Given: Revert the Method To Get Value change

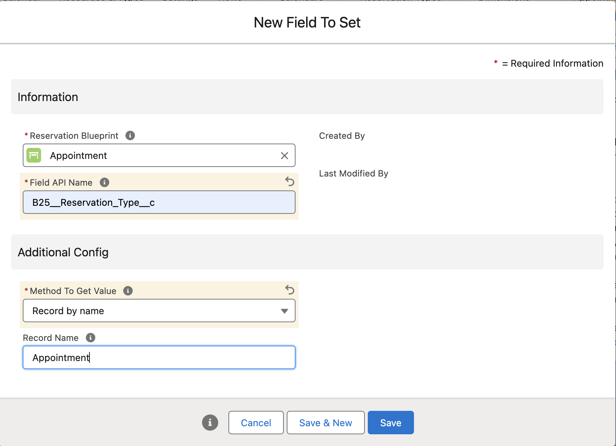Looking at the screenshot, I should tap(290, 290).
